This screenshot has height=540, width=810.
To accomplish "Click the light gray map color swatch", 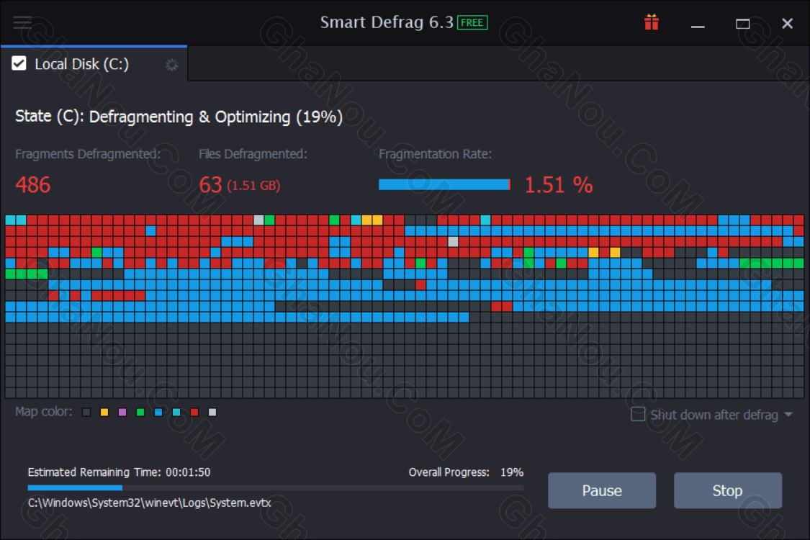I will tap(212, 412).
